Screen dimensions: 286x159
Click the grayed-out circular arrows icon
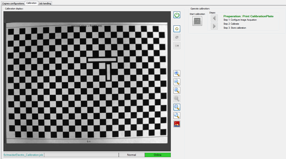pos(177,37)
